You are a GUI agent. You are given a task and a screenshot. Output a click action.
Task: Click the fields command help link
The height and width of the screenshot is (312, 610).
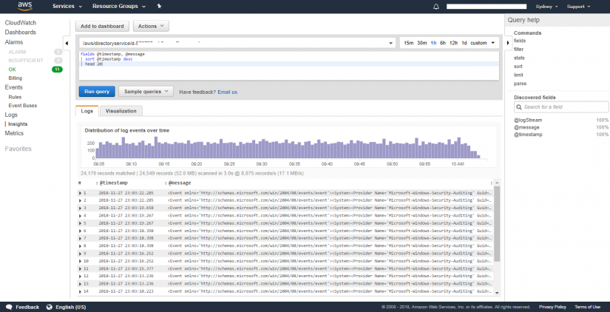tap(520, 41)
